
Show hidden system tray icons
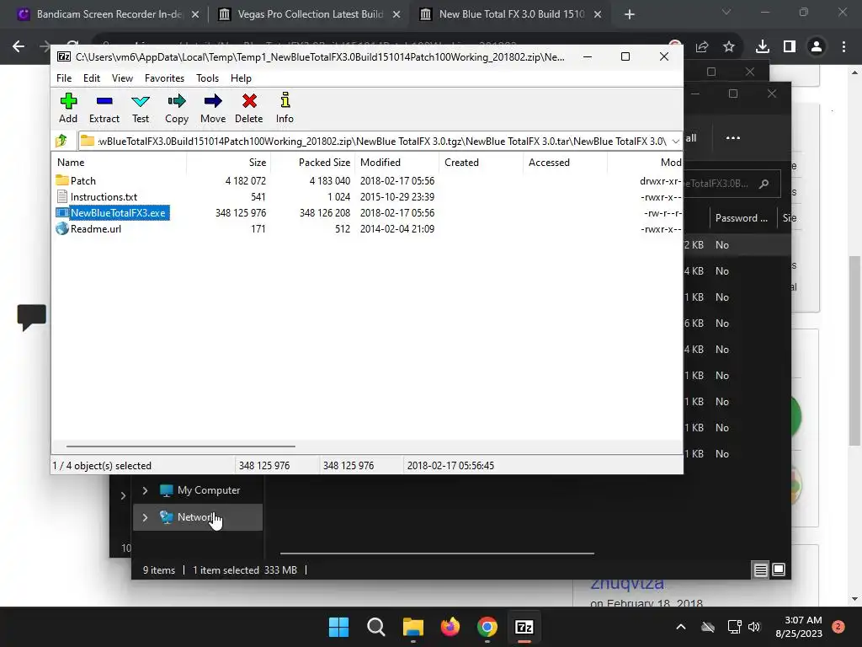tap(680, 627)
